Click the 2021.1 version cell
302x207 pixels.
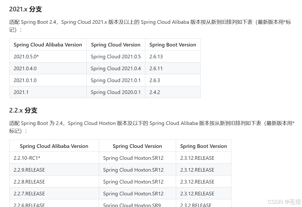tap(21, 92)
